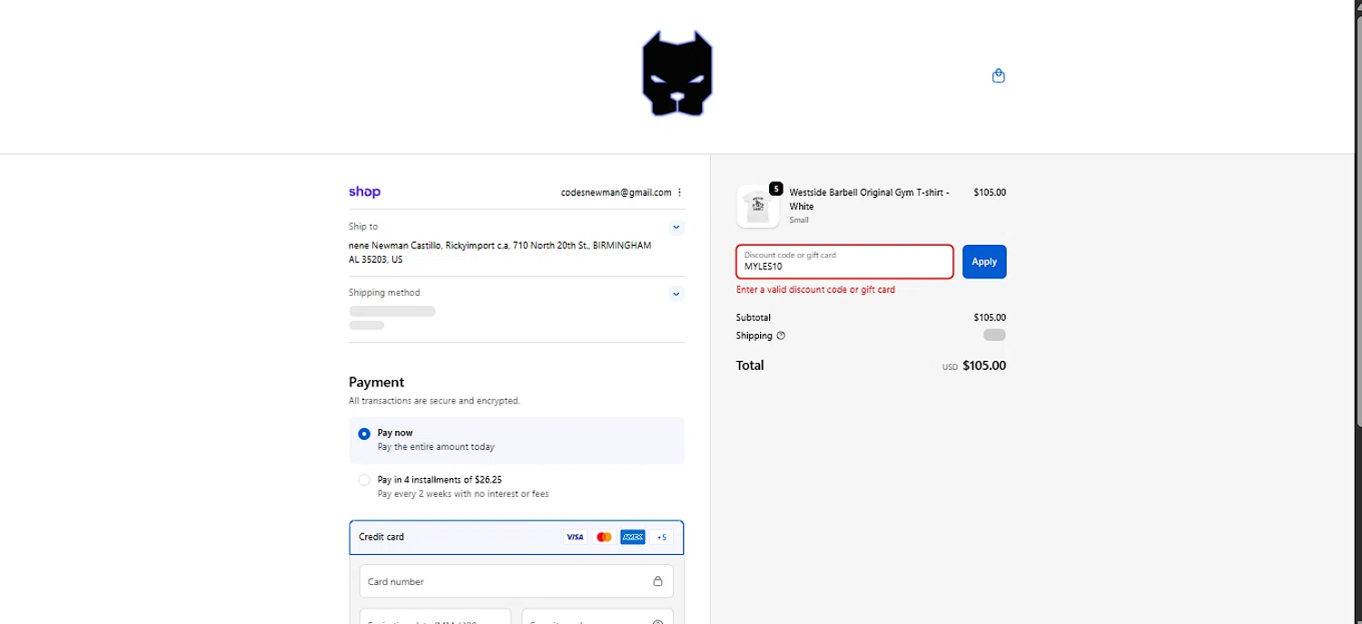Click the store's black dog-head logo
1362x624 pixels.
point(677,73)
